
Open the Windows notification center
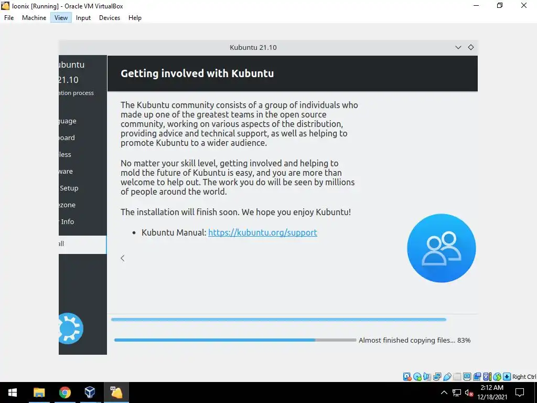tap(520, 393)
